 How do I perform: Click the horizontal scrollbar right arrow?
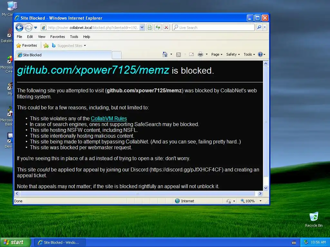[260, 193]
